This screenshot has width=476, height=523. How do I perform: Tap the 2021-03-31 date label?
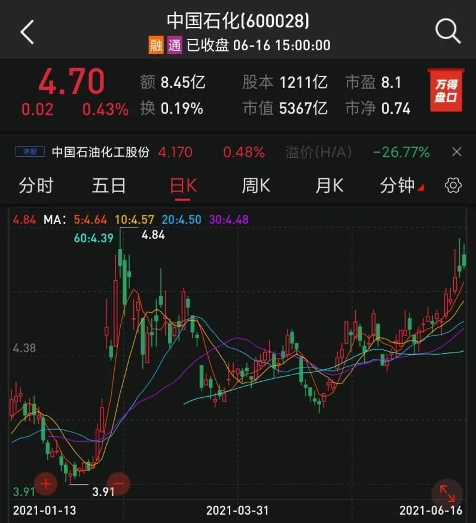[237, 510]
